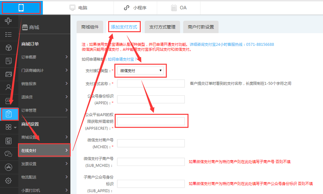Focus the SUB_MCHID sub-merchant field
Screen dimensions: 323x194
(151, 162)
